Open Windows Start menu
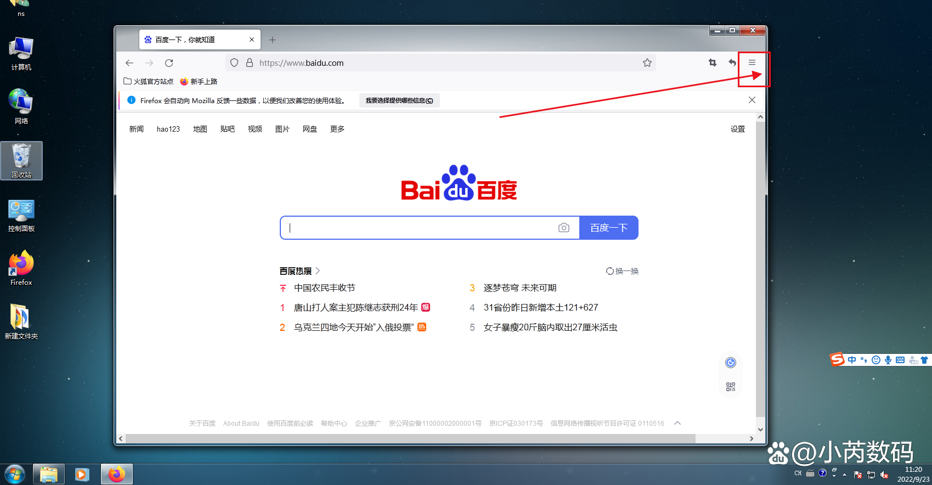This screenshot has width=932, height=485. (15, 474)
